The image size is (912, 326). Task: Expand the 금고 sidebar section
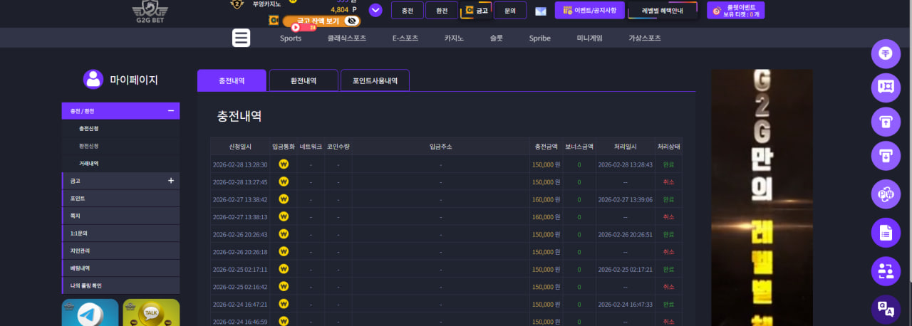[x=171, y=181]
